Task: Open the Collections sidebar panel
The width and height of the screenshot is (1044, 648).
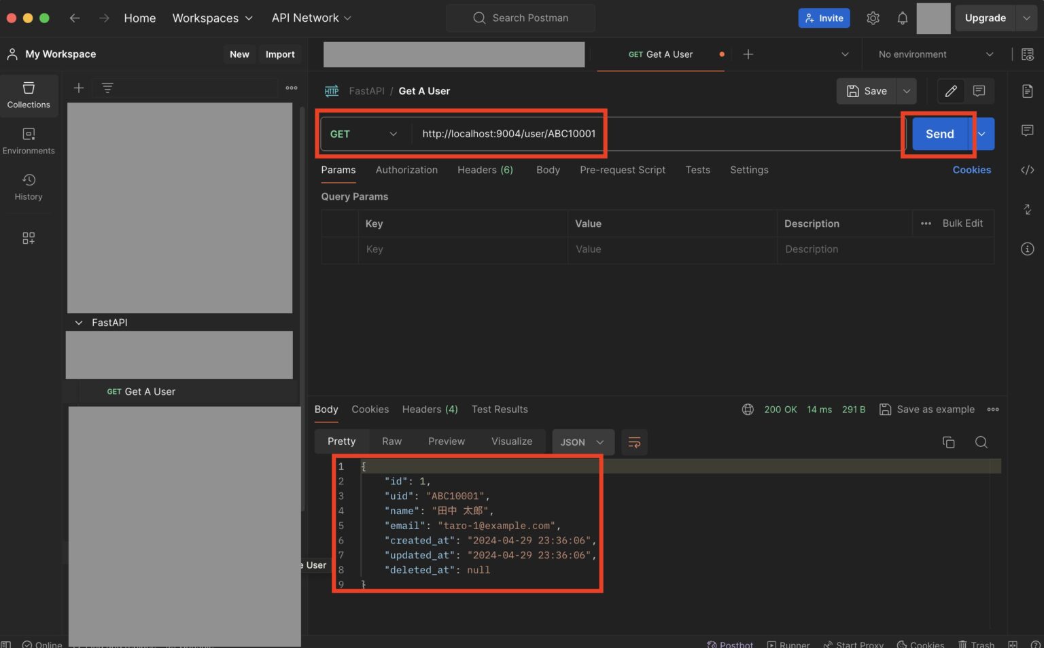Action: [29, 94]
